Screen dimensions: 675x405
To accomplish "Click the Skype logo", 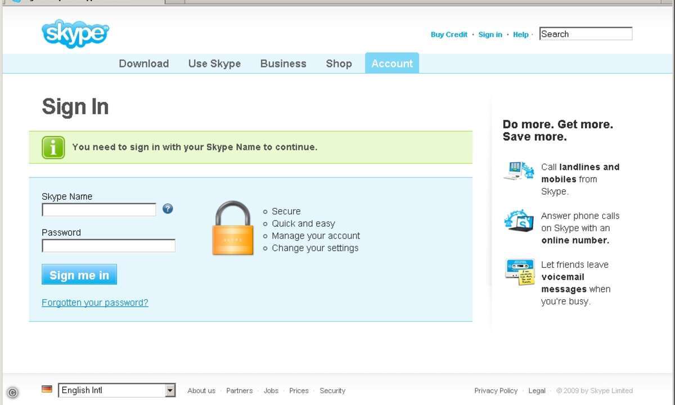I will [75, 34].
